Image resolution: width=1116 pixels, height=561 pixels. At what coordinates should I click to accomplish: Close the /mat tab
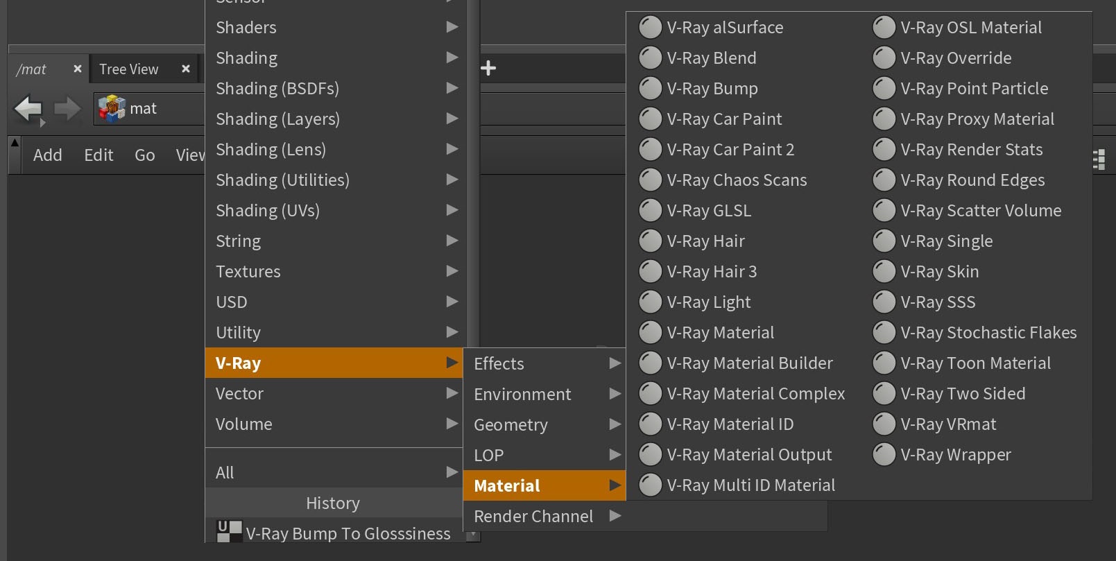[x=78, y=69]
